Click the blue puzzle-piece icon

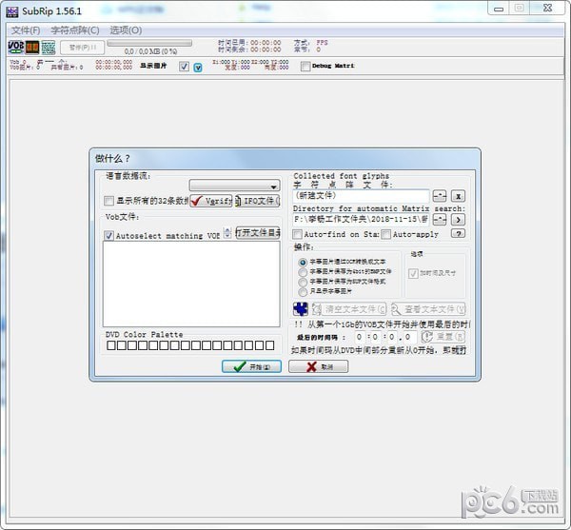pyautogui.click(x=301, y=309)
